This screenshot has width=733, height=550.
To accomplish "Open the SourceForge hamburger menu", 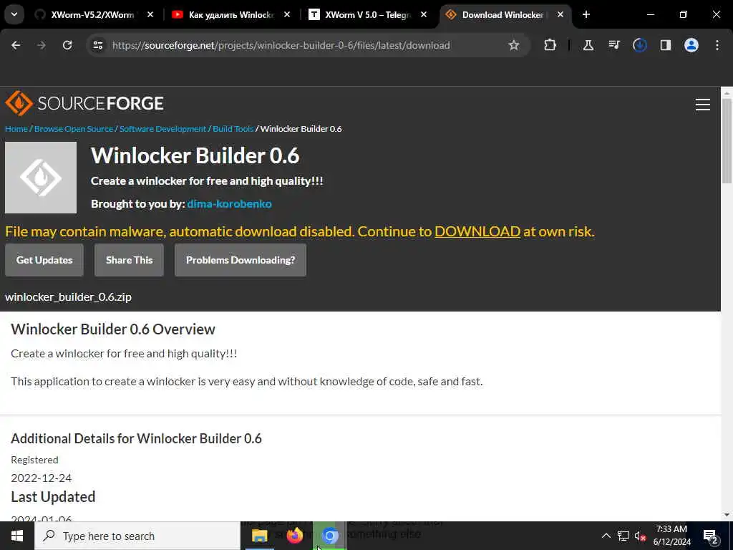I will (x=703, y=105).
